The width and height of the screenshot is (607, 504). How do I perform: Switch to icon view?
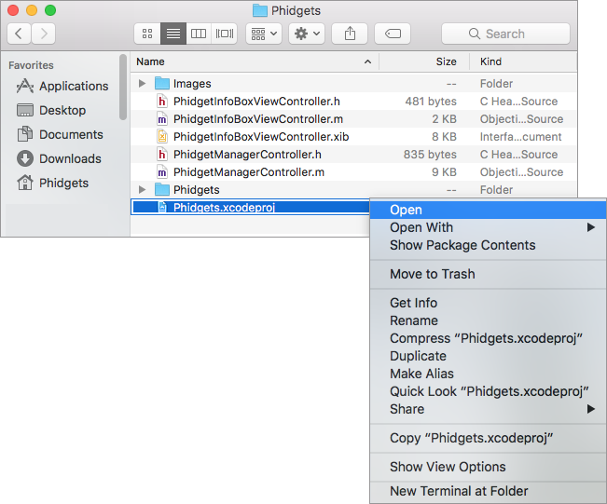pyautogui.click(x=147, y=34)
